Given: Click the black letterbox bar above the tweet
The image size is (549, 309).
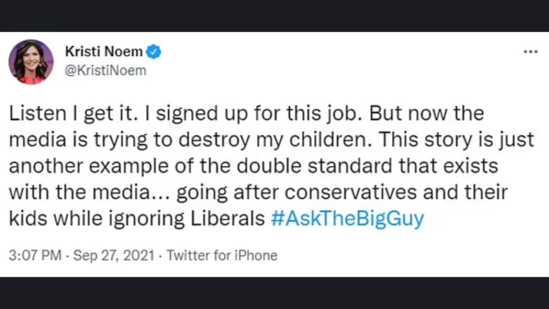Looking at the screenshot, I should [x=274, y=16].
